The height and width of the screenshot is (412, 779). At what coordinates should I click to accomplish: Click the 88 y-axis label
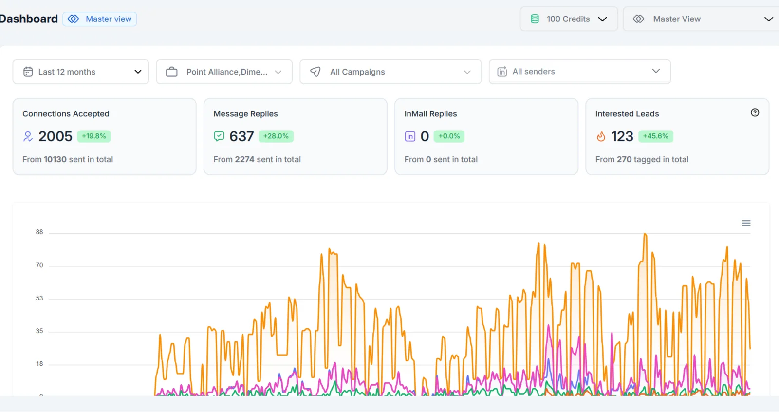click(39, 232)
